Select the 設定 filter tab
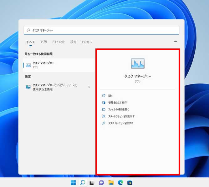The height and width of the screenshot is (187, 209). 73,42
